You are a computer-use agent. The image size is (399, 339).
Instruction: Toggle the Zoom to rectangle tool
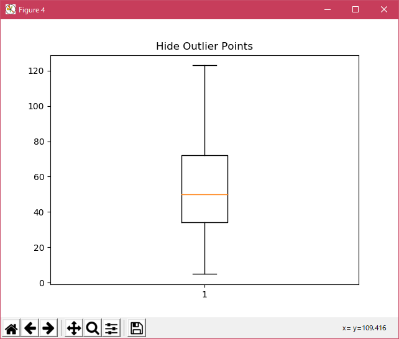(93, 328)
